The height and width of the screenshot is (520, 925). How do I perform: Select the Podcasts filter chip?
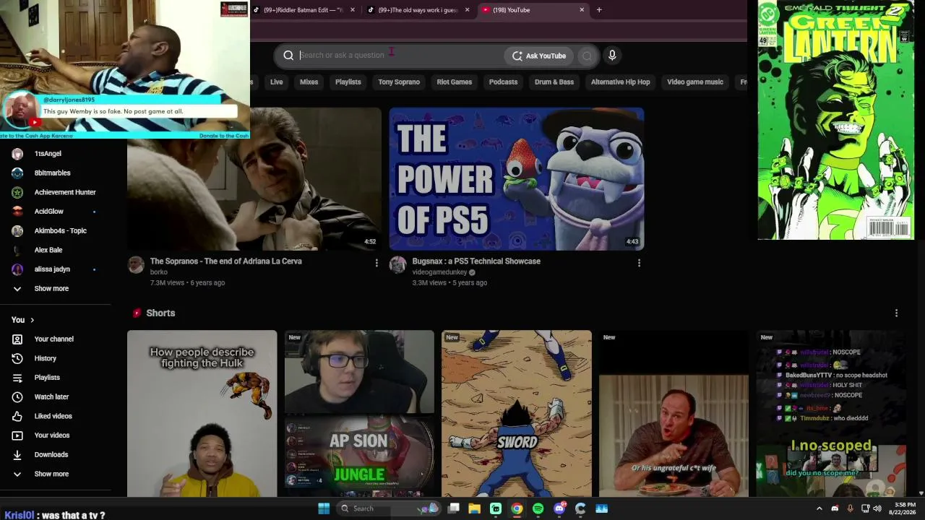[504, 82]
